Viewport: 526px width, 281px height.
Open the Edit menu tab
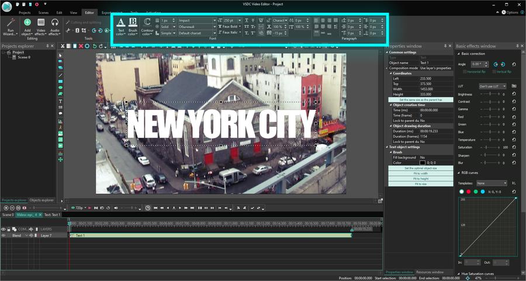59,12
